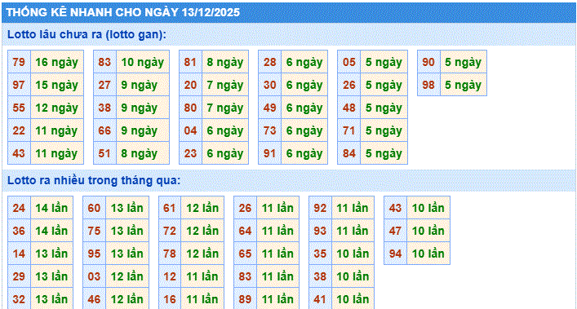Click lotto number 84
Screen dimensions: 577x309
pos(348,153)
